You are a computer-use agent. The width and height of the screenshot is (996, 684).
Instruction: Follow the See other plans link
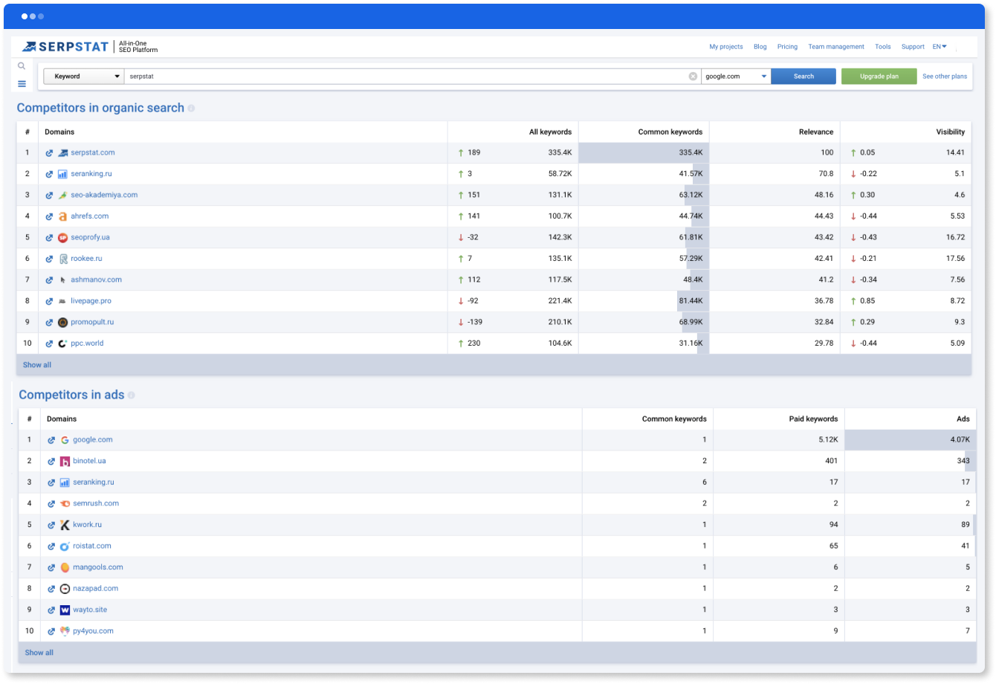pyautogui.click(x=945, y=77)
